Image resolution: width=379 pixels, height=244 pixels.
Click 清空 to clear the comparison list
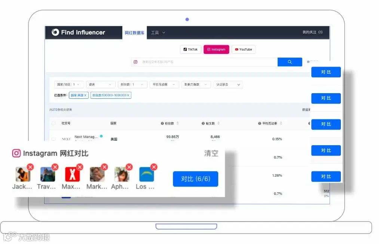point(211,153)
